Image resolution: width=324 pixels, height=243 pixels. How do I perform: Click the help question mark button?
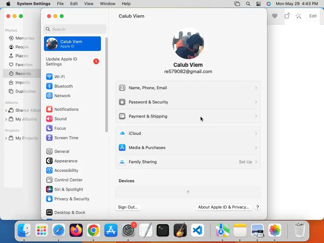pyautogui.click(x=258, y=208)
